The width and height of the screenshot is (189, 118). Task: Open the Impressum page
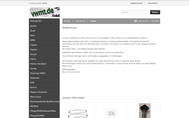click(x=80, y=21)
